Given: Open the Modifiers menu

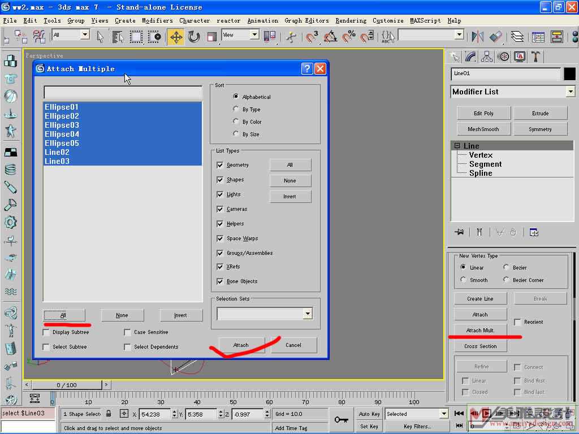Looking at the screenshot, I should (157, 20).
